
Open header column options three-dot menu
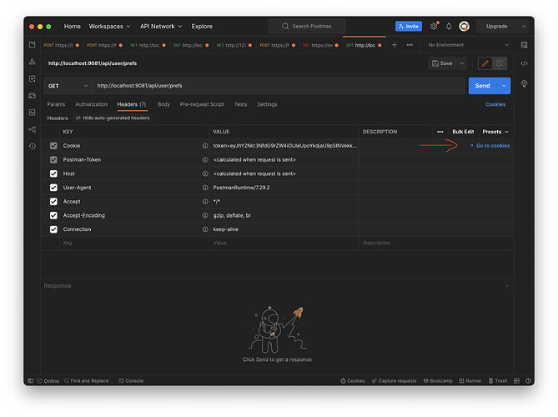pyautogui.click(x=440, y=132)
